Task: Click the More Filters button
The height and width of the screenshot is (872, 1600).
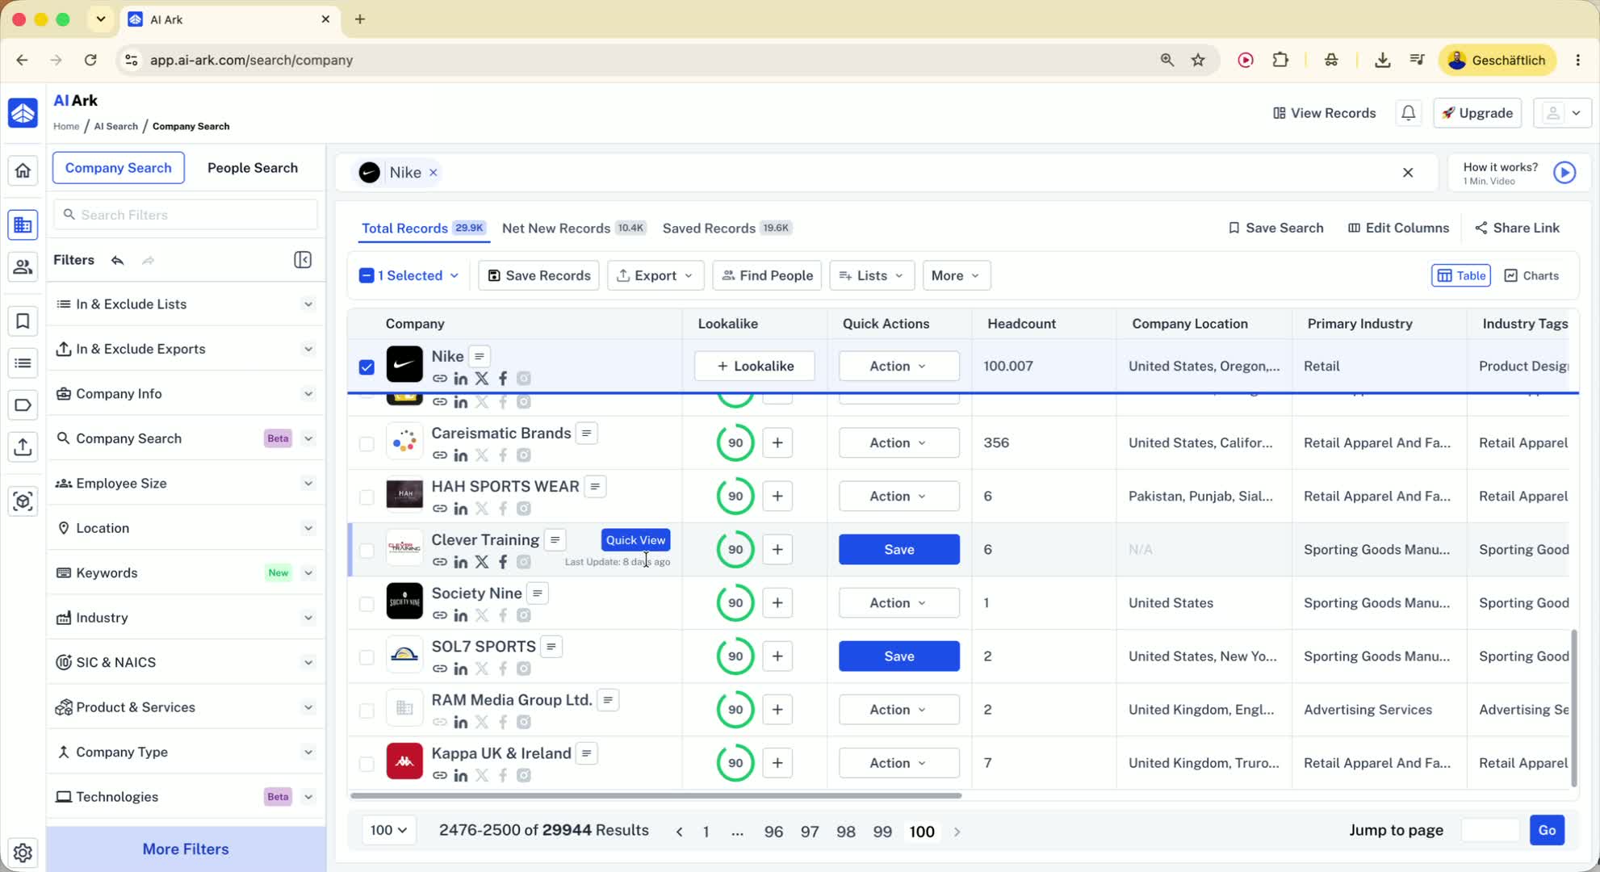Action: [x=186, y=849]
